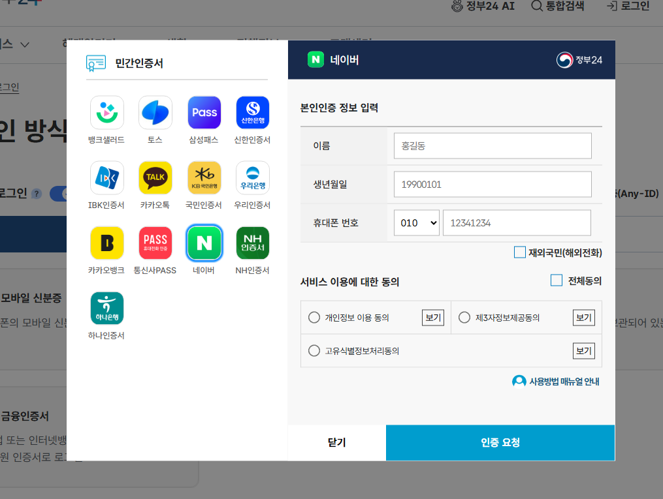Click the 닫기 close button
The width and height of the screenshot is (663, 499).
point(336,442)
